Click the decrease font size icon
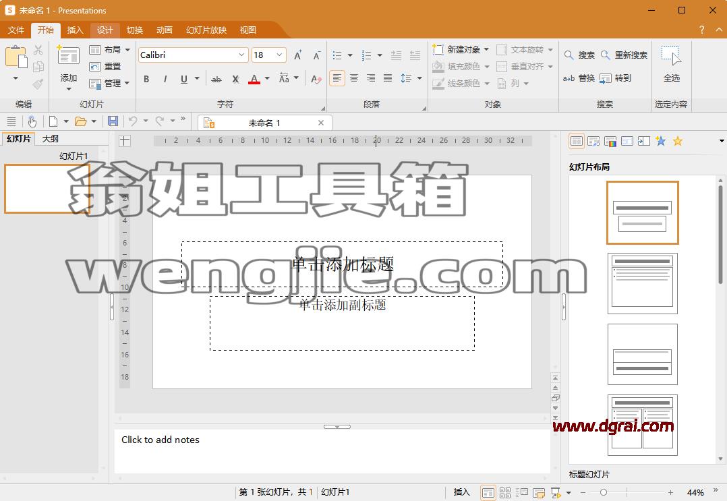Screen dimensions: 727x501 point(317,55)
